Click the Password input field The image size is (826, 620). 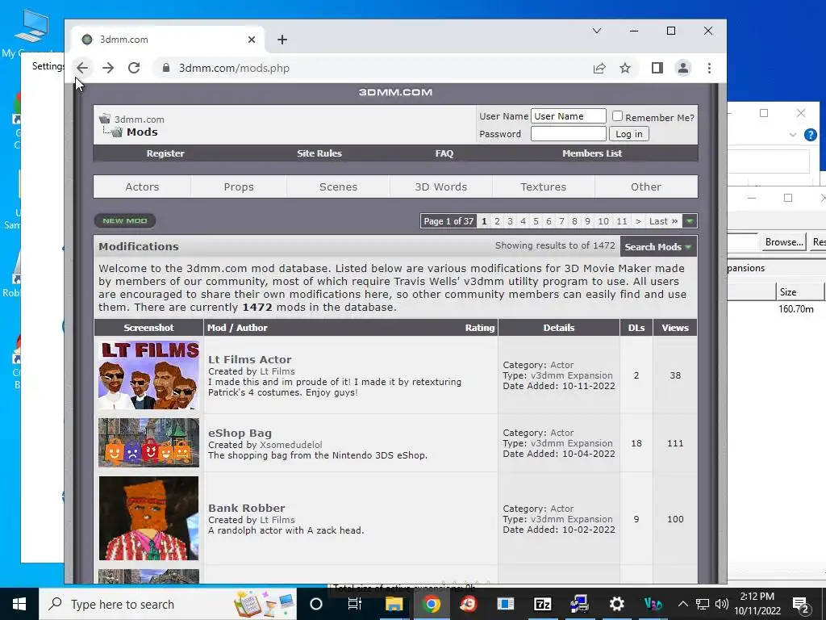tap(569, 134)
